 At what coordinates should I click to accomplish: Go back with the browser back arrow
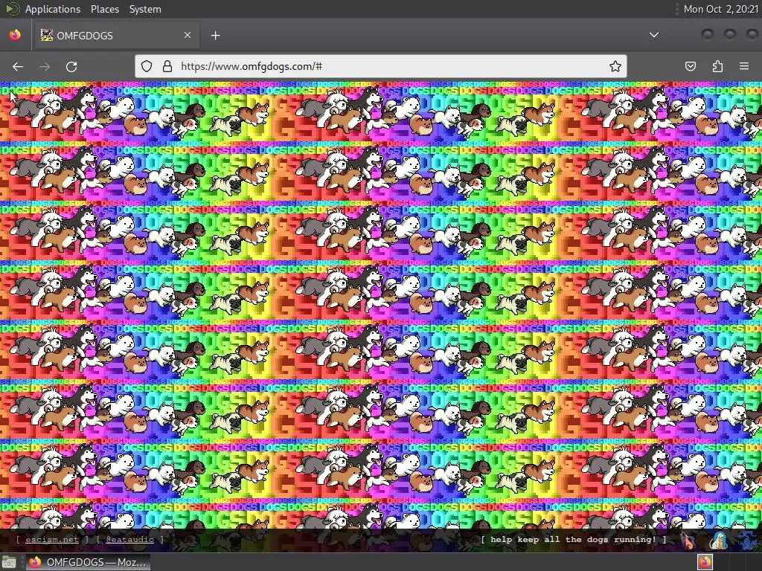coord(18,66)
